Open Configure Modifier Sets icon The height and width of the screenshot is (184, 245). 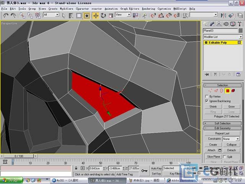(x=238, y=74)
